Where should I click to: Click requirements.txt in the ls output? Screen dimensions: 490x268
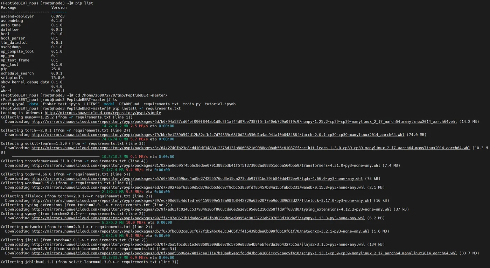(x=161, y=104)
